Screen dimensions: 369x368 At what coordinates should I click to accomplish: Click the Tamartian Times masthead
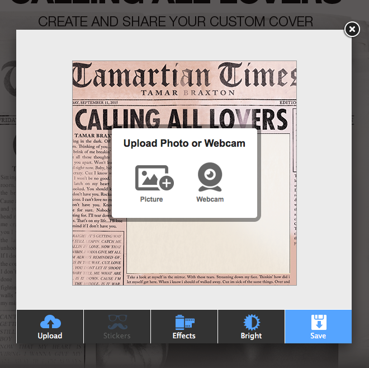184,75
